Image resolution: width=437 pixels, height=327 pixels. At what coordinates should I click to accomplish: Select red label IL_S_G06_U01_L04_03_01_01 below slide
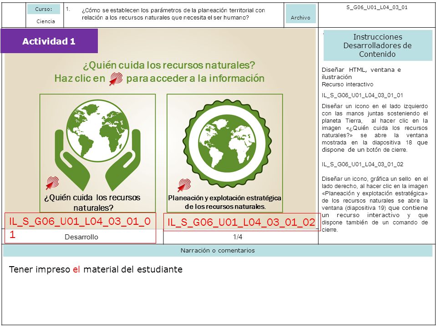80,228
